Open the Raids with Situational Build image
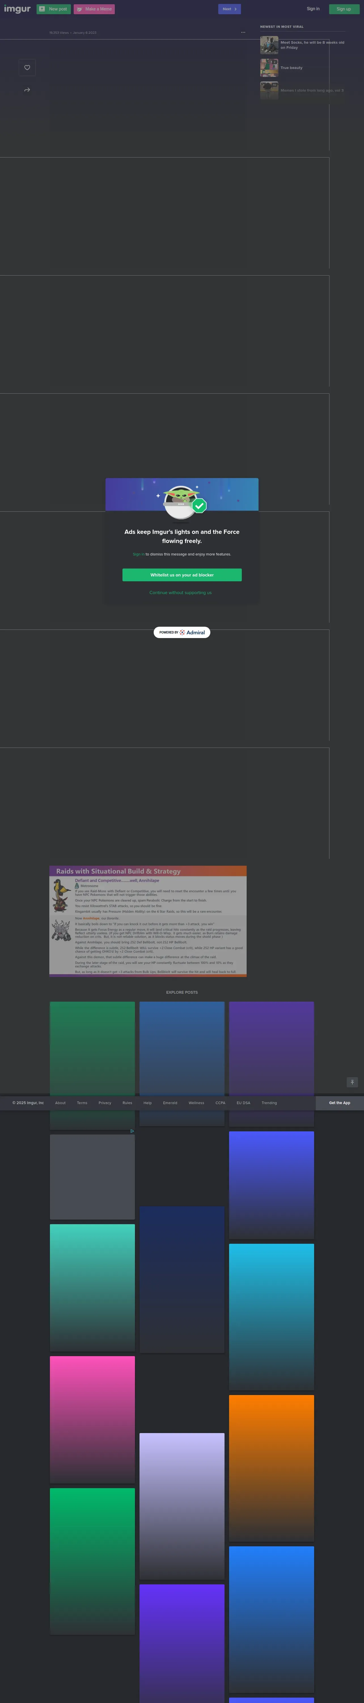The width and height of the screenshot is (364, 1703). click(148, 921)
